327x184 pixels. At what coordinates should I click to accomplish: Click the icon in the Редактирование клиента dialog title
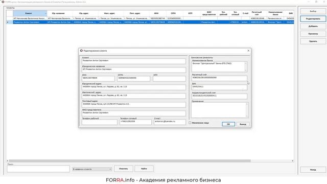81,51
